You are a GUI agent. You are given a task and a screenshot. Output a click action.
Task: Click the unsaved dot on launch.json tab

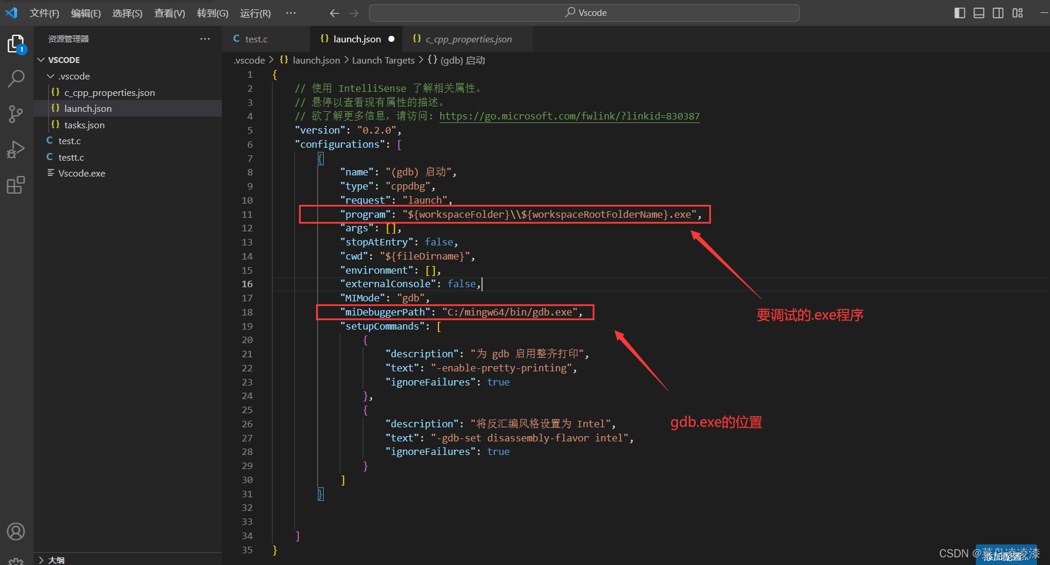pos(391,39)
